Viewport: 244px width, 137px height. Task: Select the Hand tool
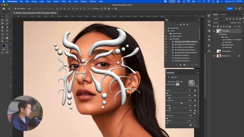point(7,38)
